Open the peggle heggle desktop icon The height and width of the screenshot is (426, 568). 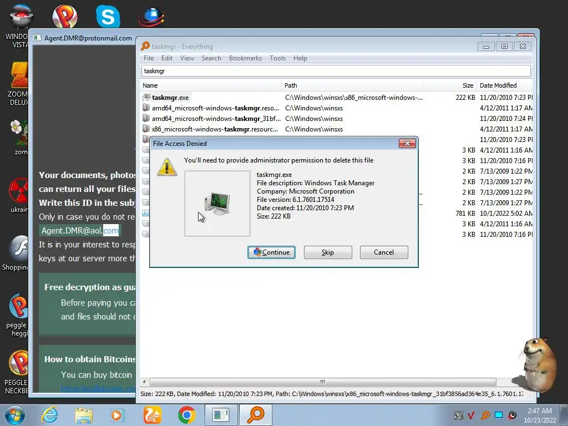coord(17,315)
